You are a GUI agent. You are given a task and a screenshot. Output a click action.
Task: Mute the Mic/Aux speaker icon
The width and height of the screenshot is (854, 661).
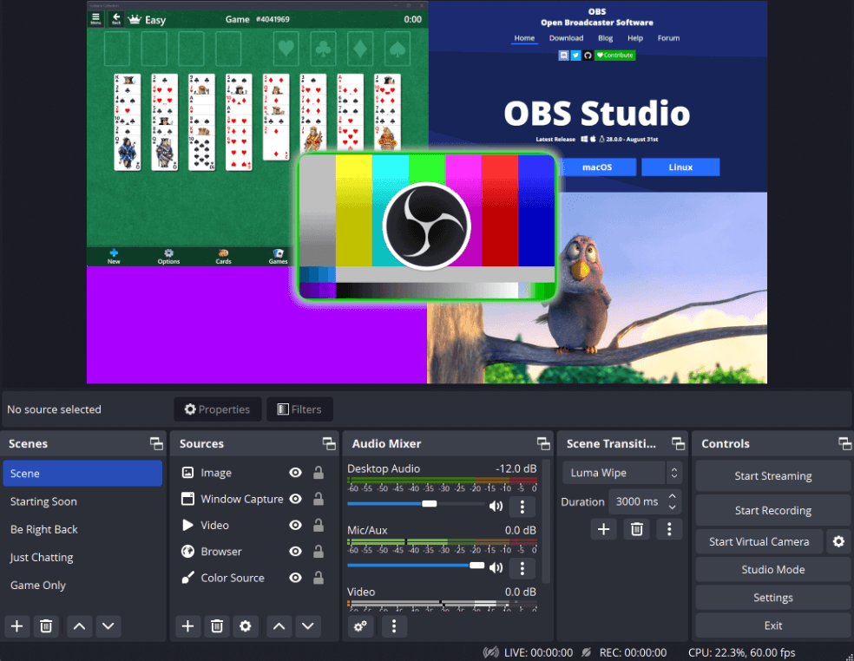pos(496,568)
